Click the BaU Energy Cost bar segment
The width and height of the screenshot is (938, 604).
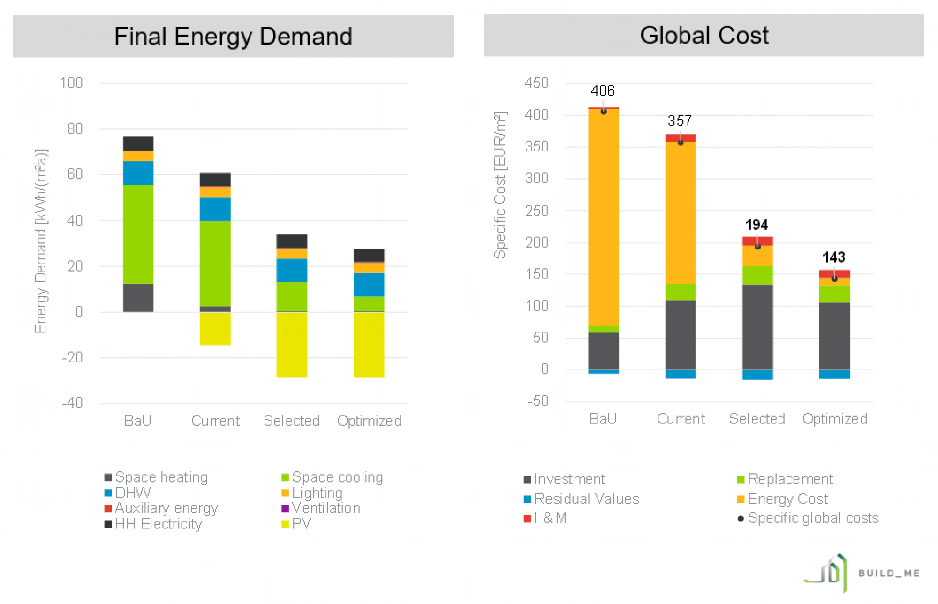[604, 217]
